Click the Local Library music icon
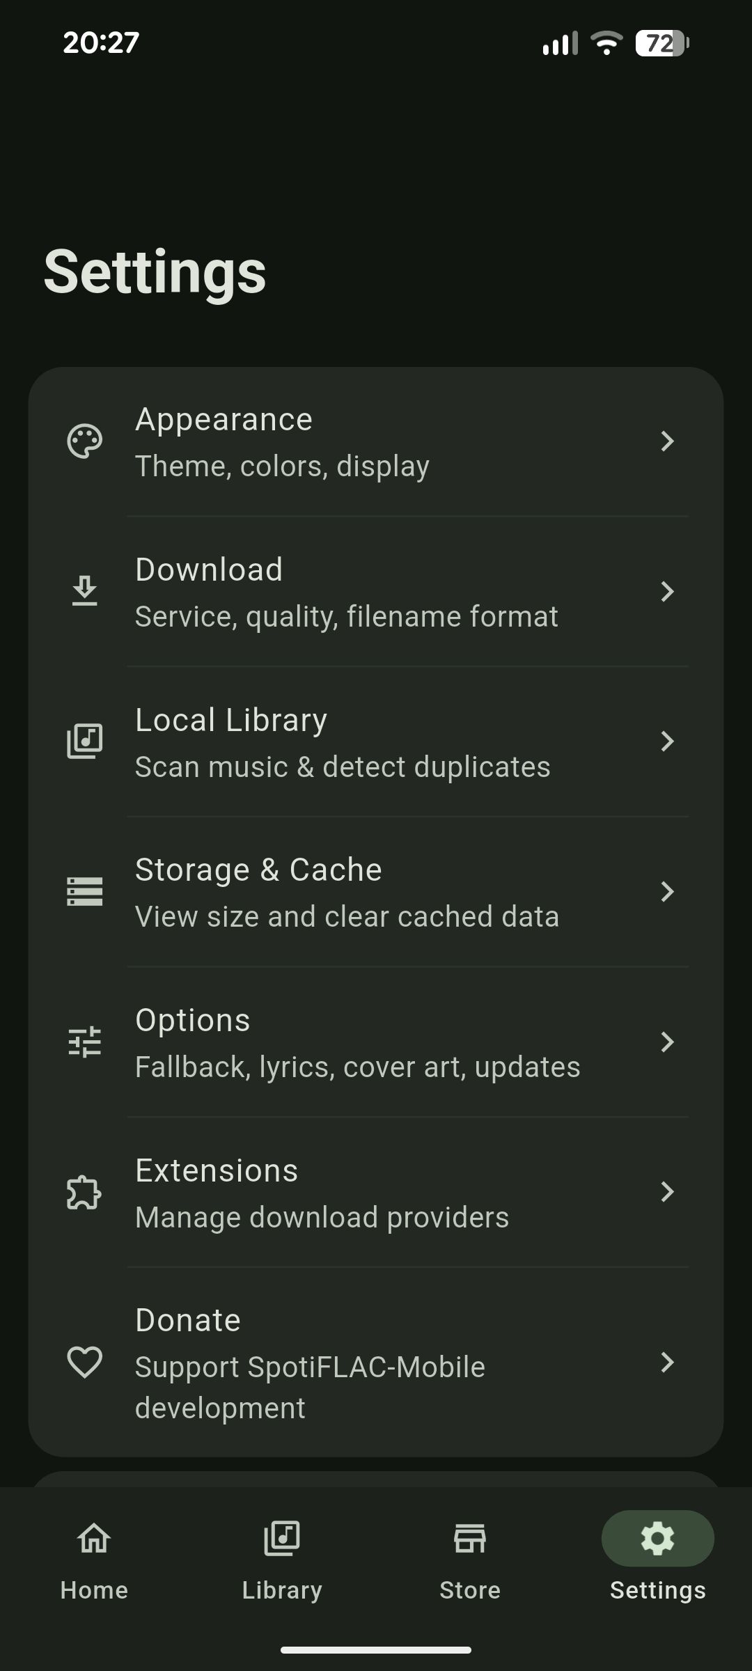This screenshot has width=752, height=1671. coord(84,741)
